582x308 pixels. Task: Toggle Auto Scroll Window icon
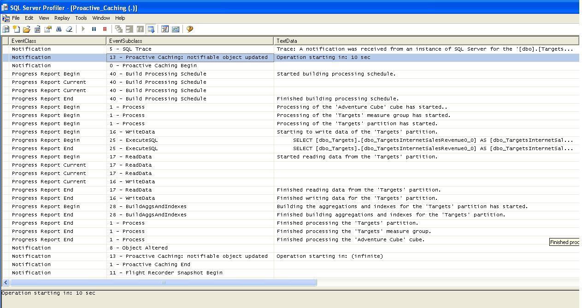[x=151, y=29]
